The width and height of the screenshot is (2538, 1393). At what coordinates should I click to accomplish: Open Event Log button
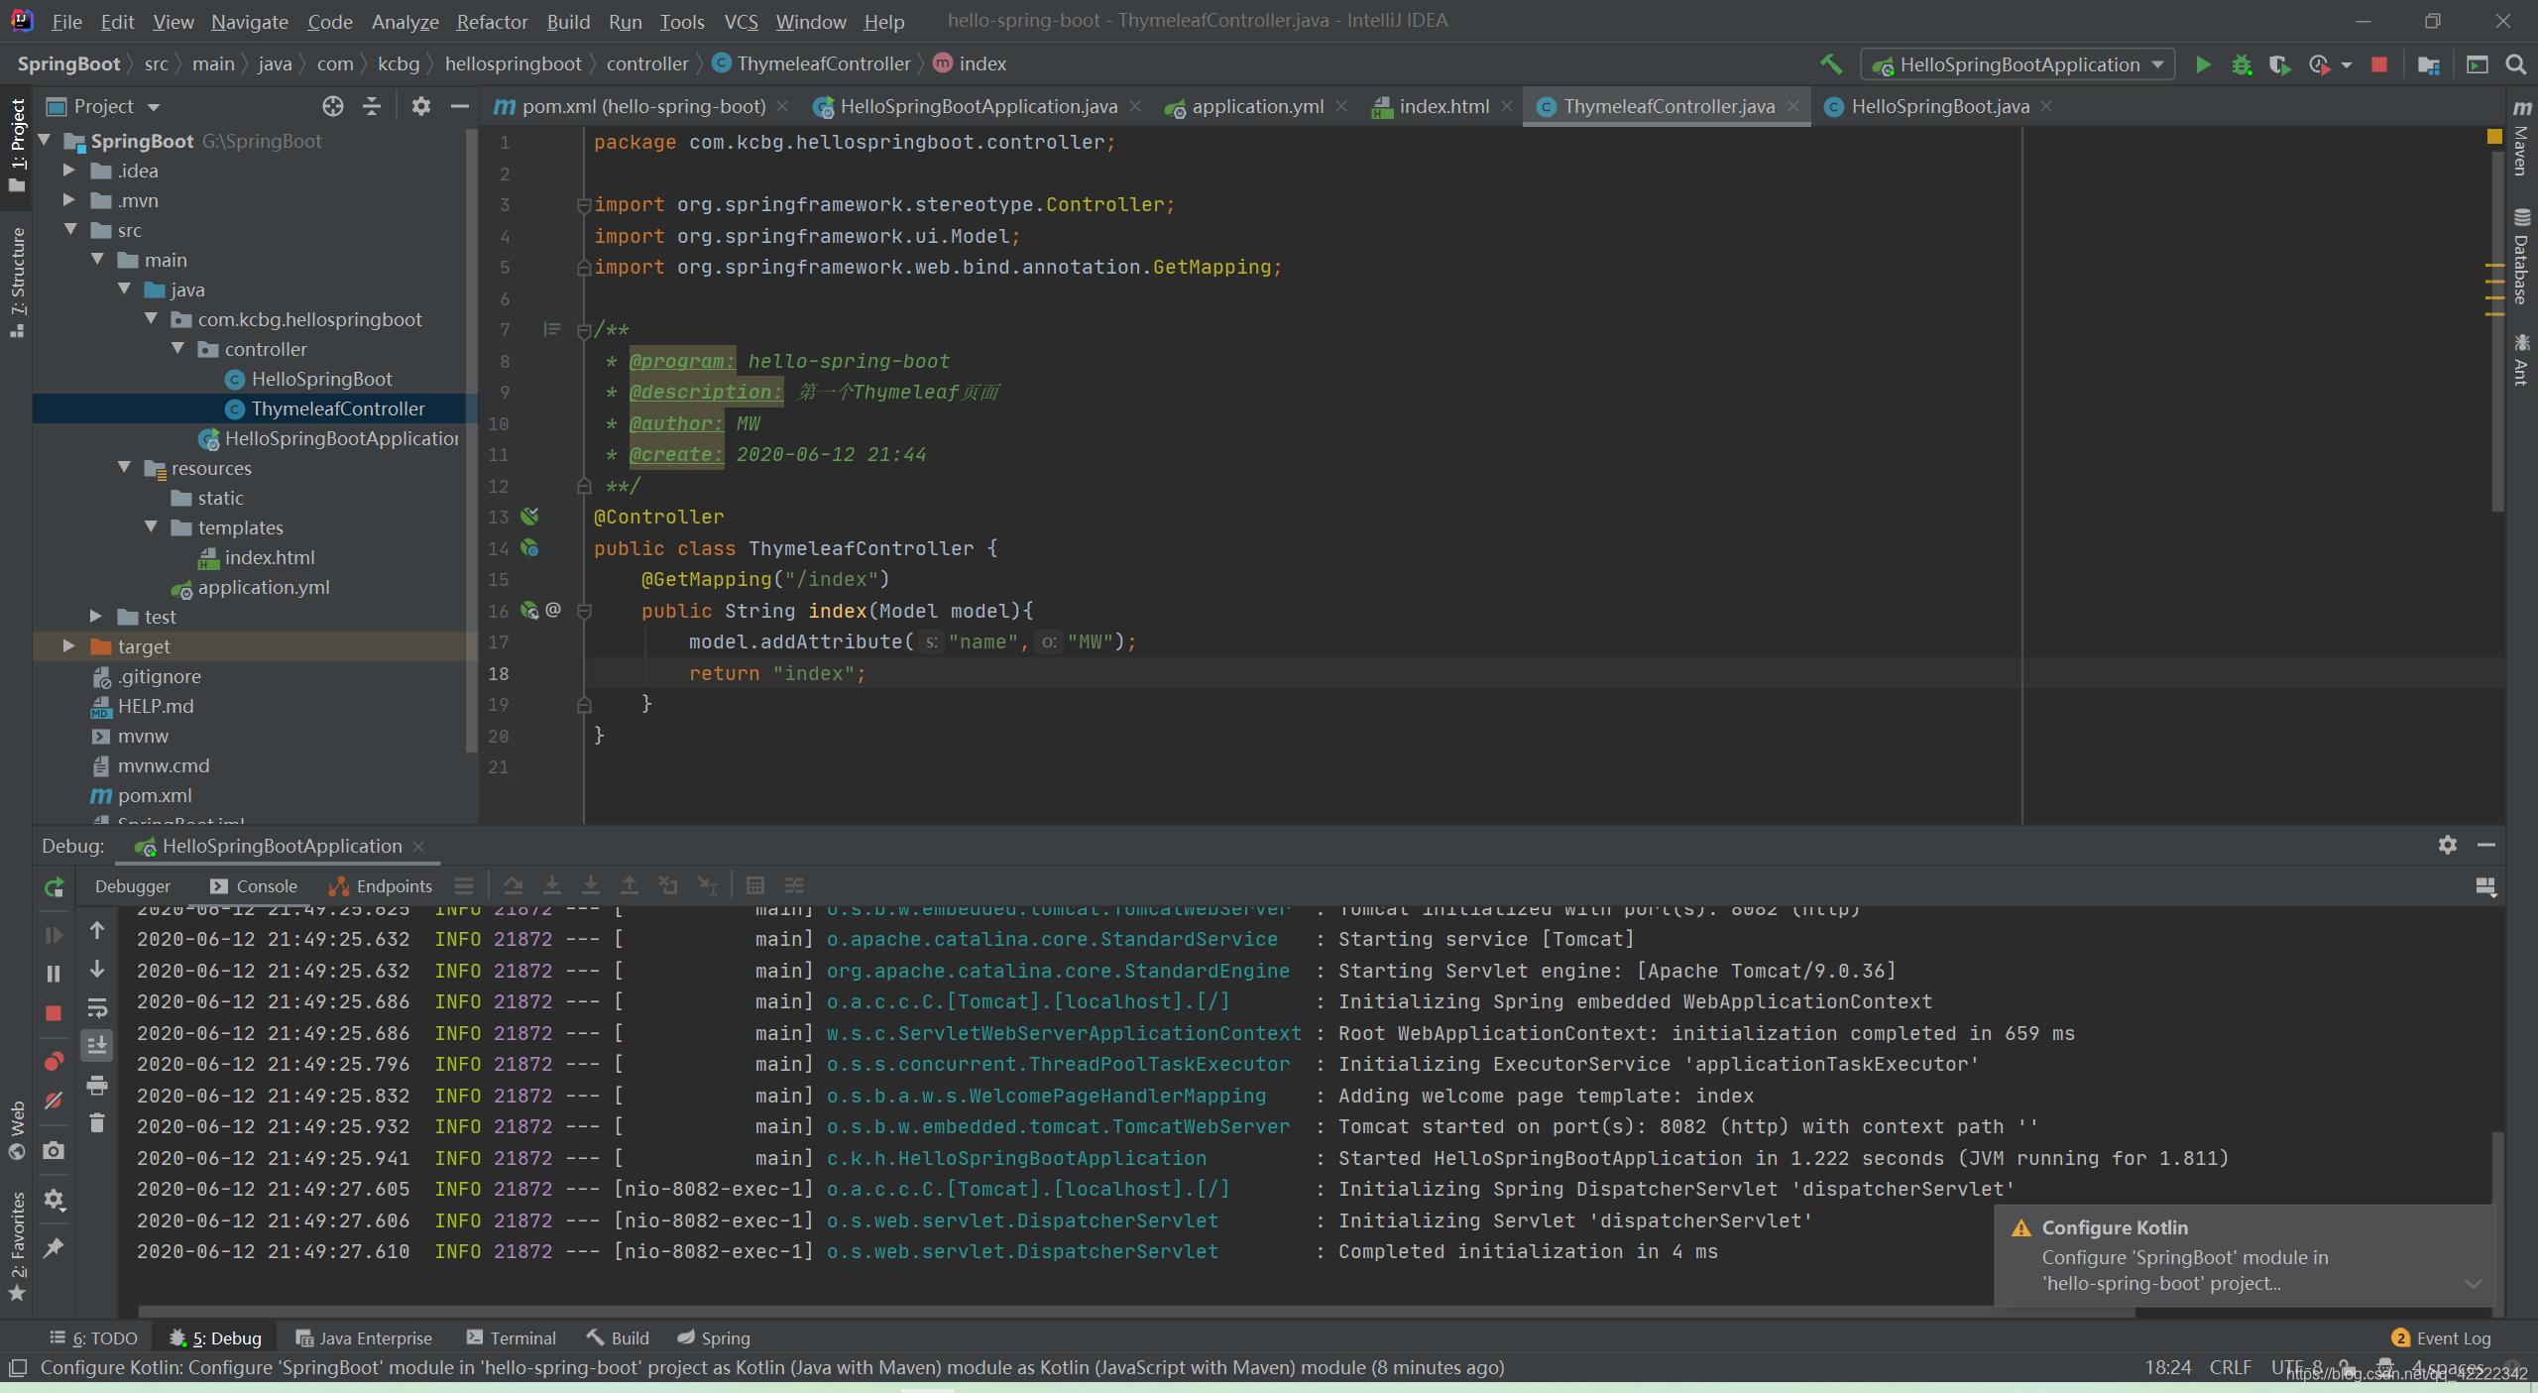(2442, 1338)
